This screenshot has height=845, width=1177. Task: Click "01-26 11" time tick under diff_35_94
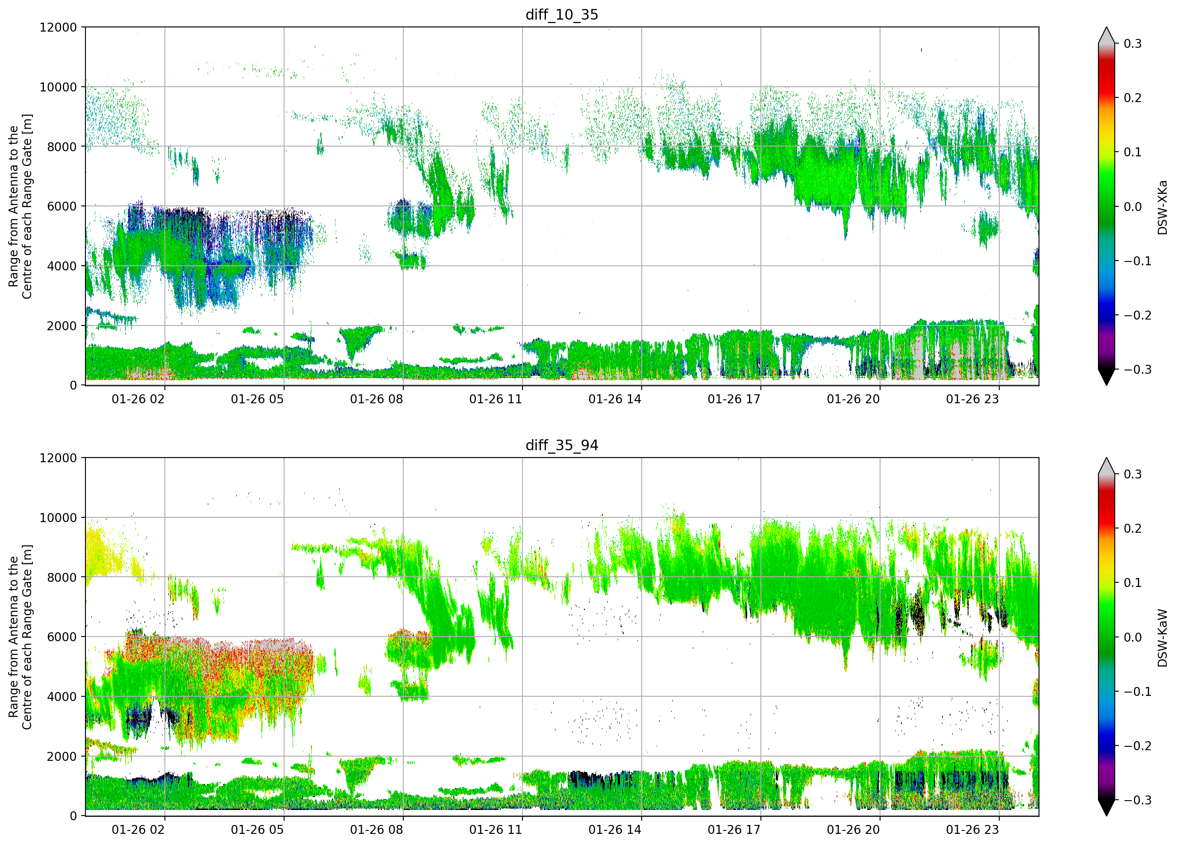click(x=496, y=830)
